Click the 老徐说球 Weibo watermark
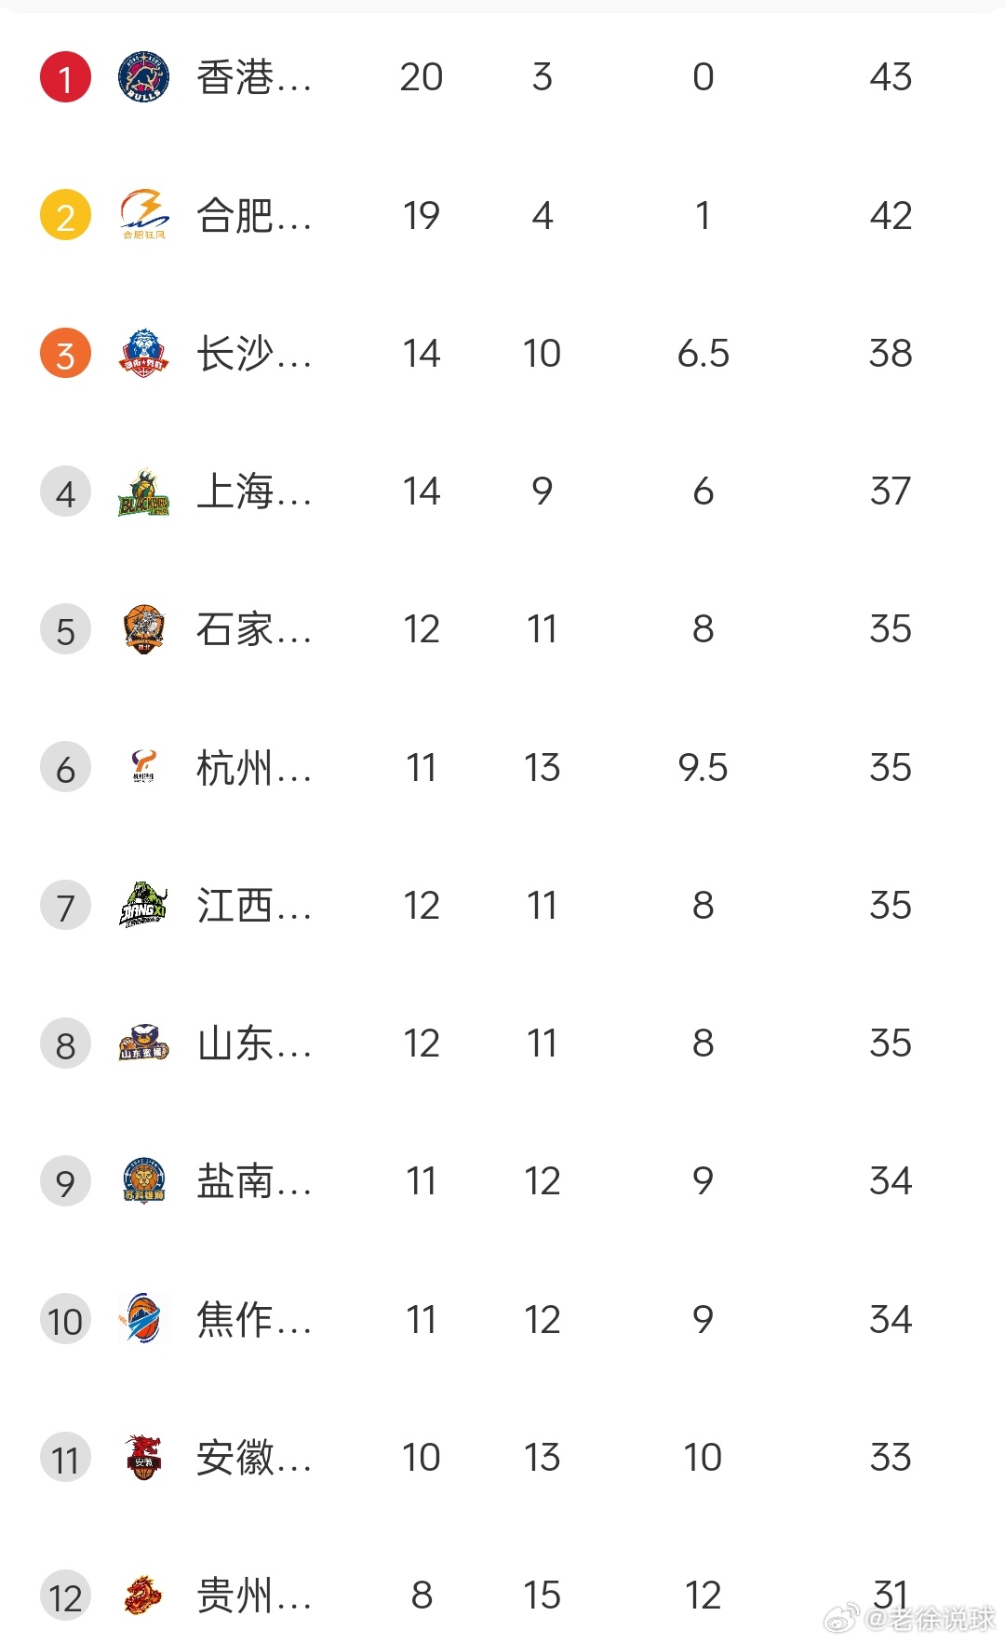The image size is (1005, 1643). (x=911, y=1619)
